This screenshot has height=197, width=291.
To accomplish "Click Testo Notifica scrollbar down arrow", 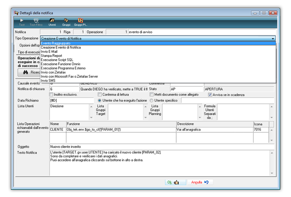I will point(272,173).
